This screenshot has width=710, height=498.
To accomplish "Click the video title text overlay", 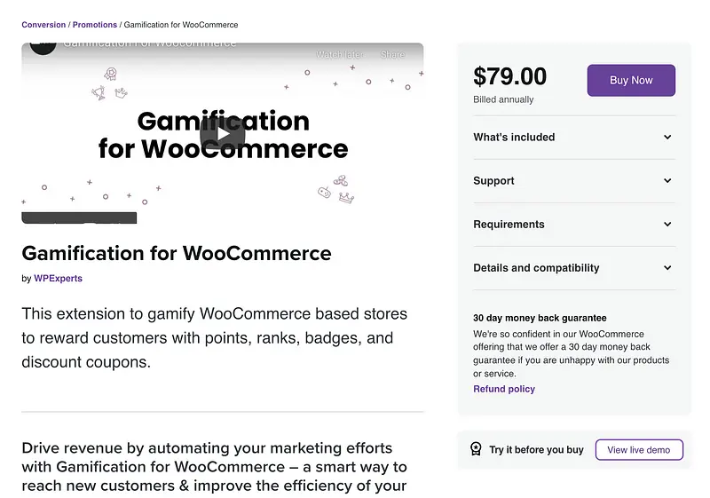I will coord(151,44).
